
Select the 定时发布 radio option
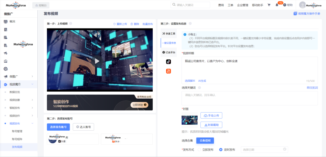tap(221, 149)
